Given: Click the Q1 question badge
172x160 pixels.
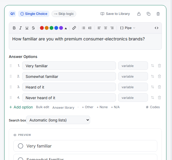Looking at the screenshot, I should [x=12, y=14].
